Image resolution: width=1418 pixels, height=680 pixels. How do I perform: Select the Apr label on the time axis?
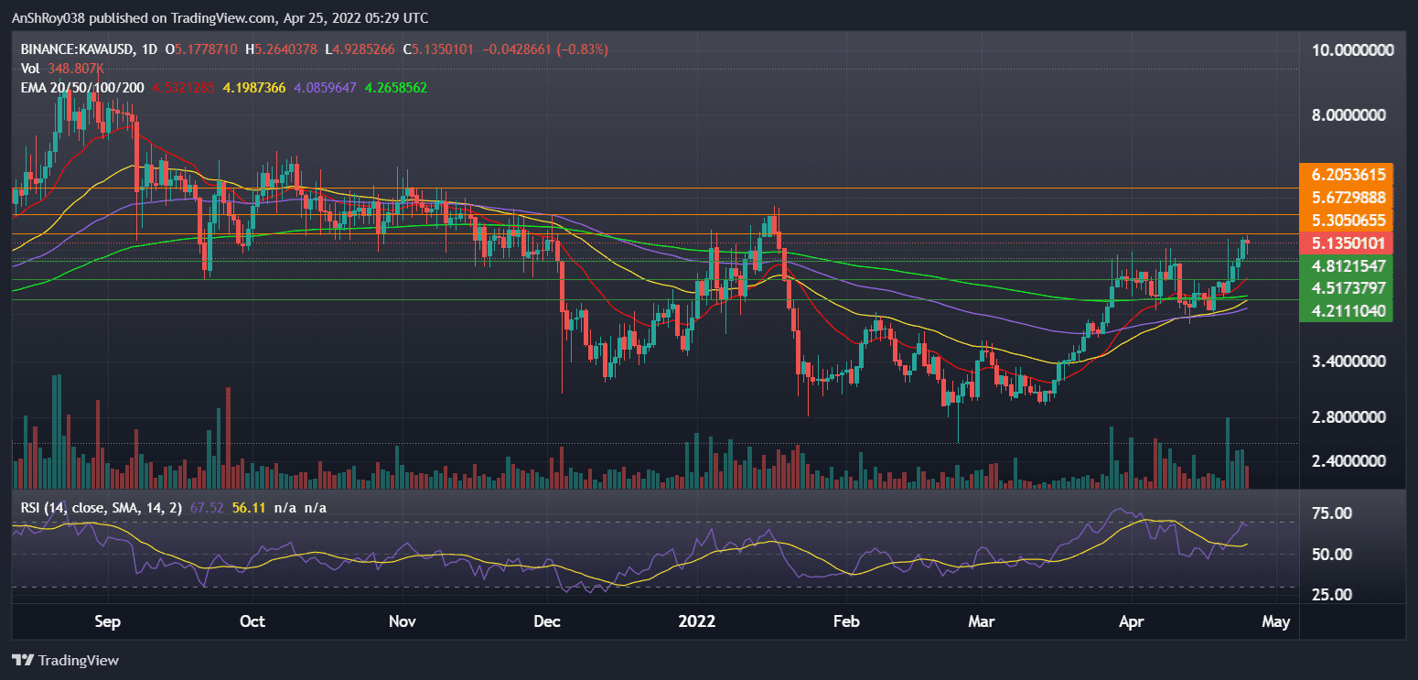point(1132,621)
